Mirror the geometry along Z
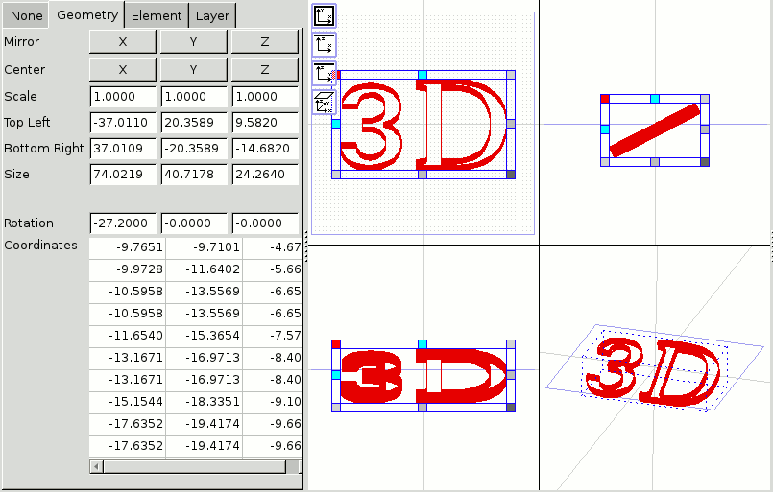773x492 pixels. click(x=264, y=42)
